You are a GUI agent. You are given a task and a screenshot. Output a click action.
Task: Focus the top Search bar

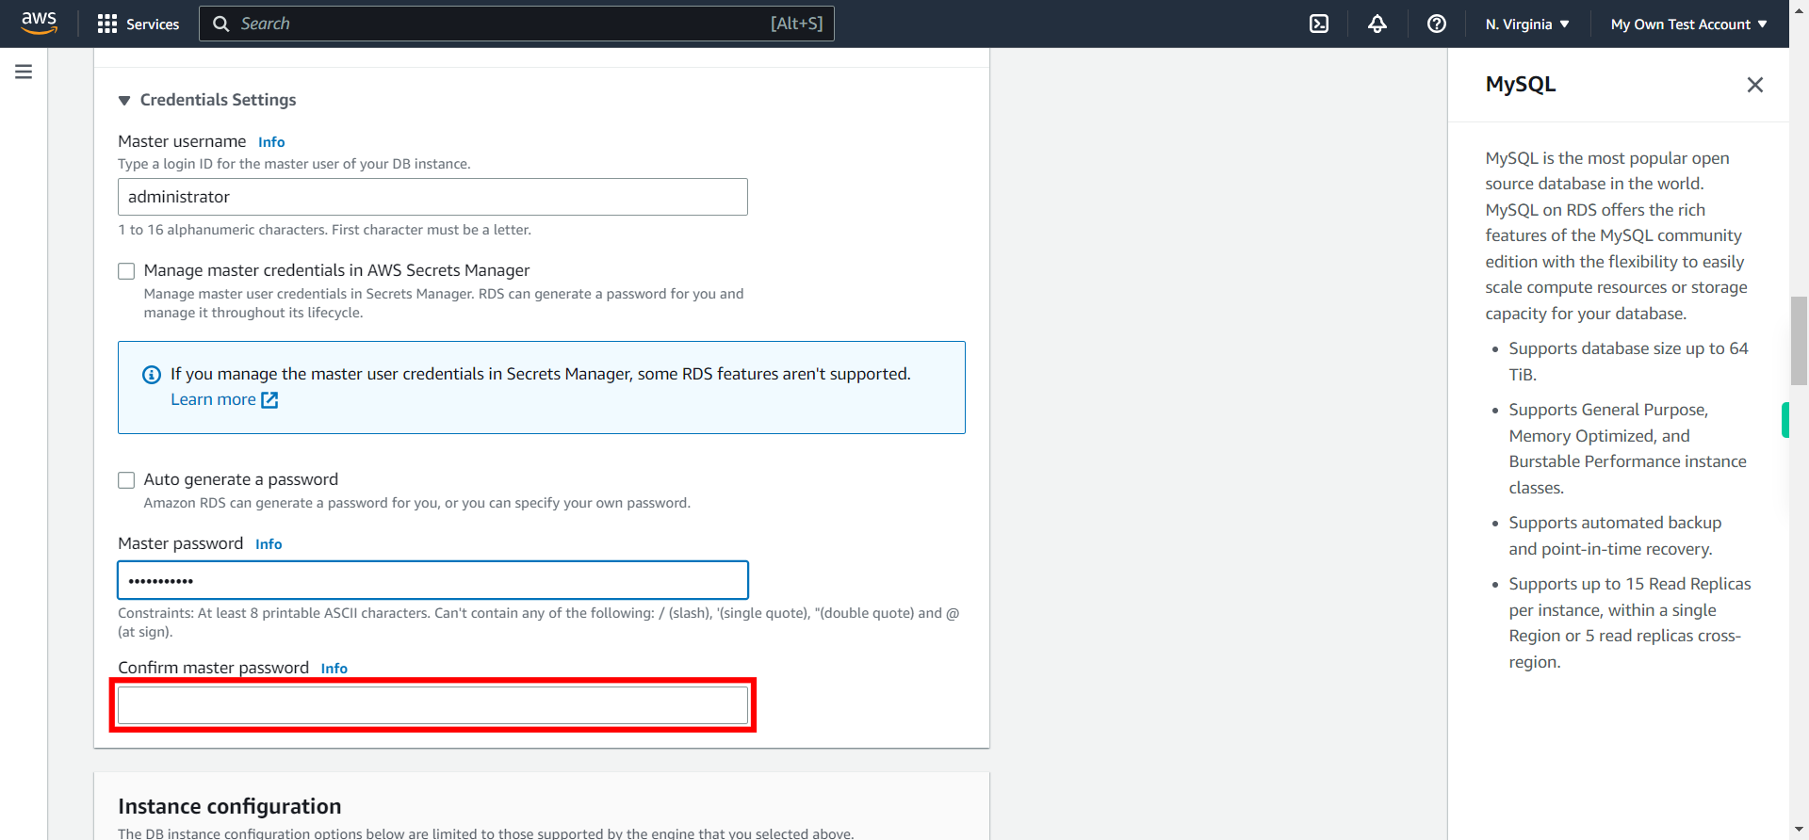(x=516, y=24)
